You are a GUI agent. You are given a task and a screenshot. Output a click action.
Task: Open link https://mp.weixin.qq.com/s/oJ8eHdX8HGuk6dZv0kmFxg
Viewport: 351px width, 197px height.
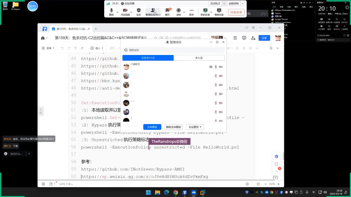pyautogui.click(x=145, y=176)
